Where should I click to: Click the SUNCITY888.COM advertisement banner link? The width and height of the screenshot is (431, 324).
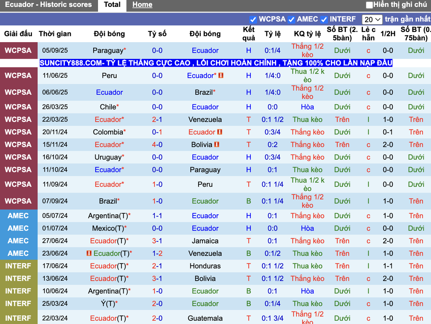[x=216, y=63]
